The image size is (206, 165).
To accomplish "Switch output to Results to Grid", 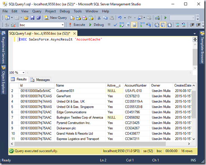I will coord(163,25).
